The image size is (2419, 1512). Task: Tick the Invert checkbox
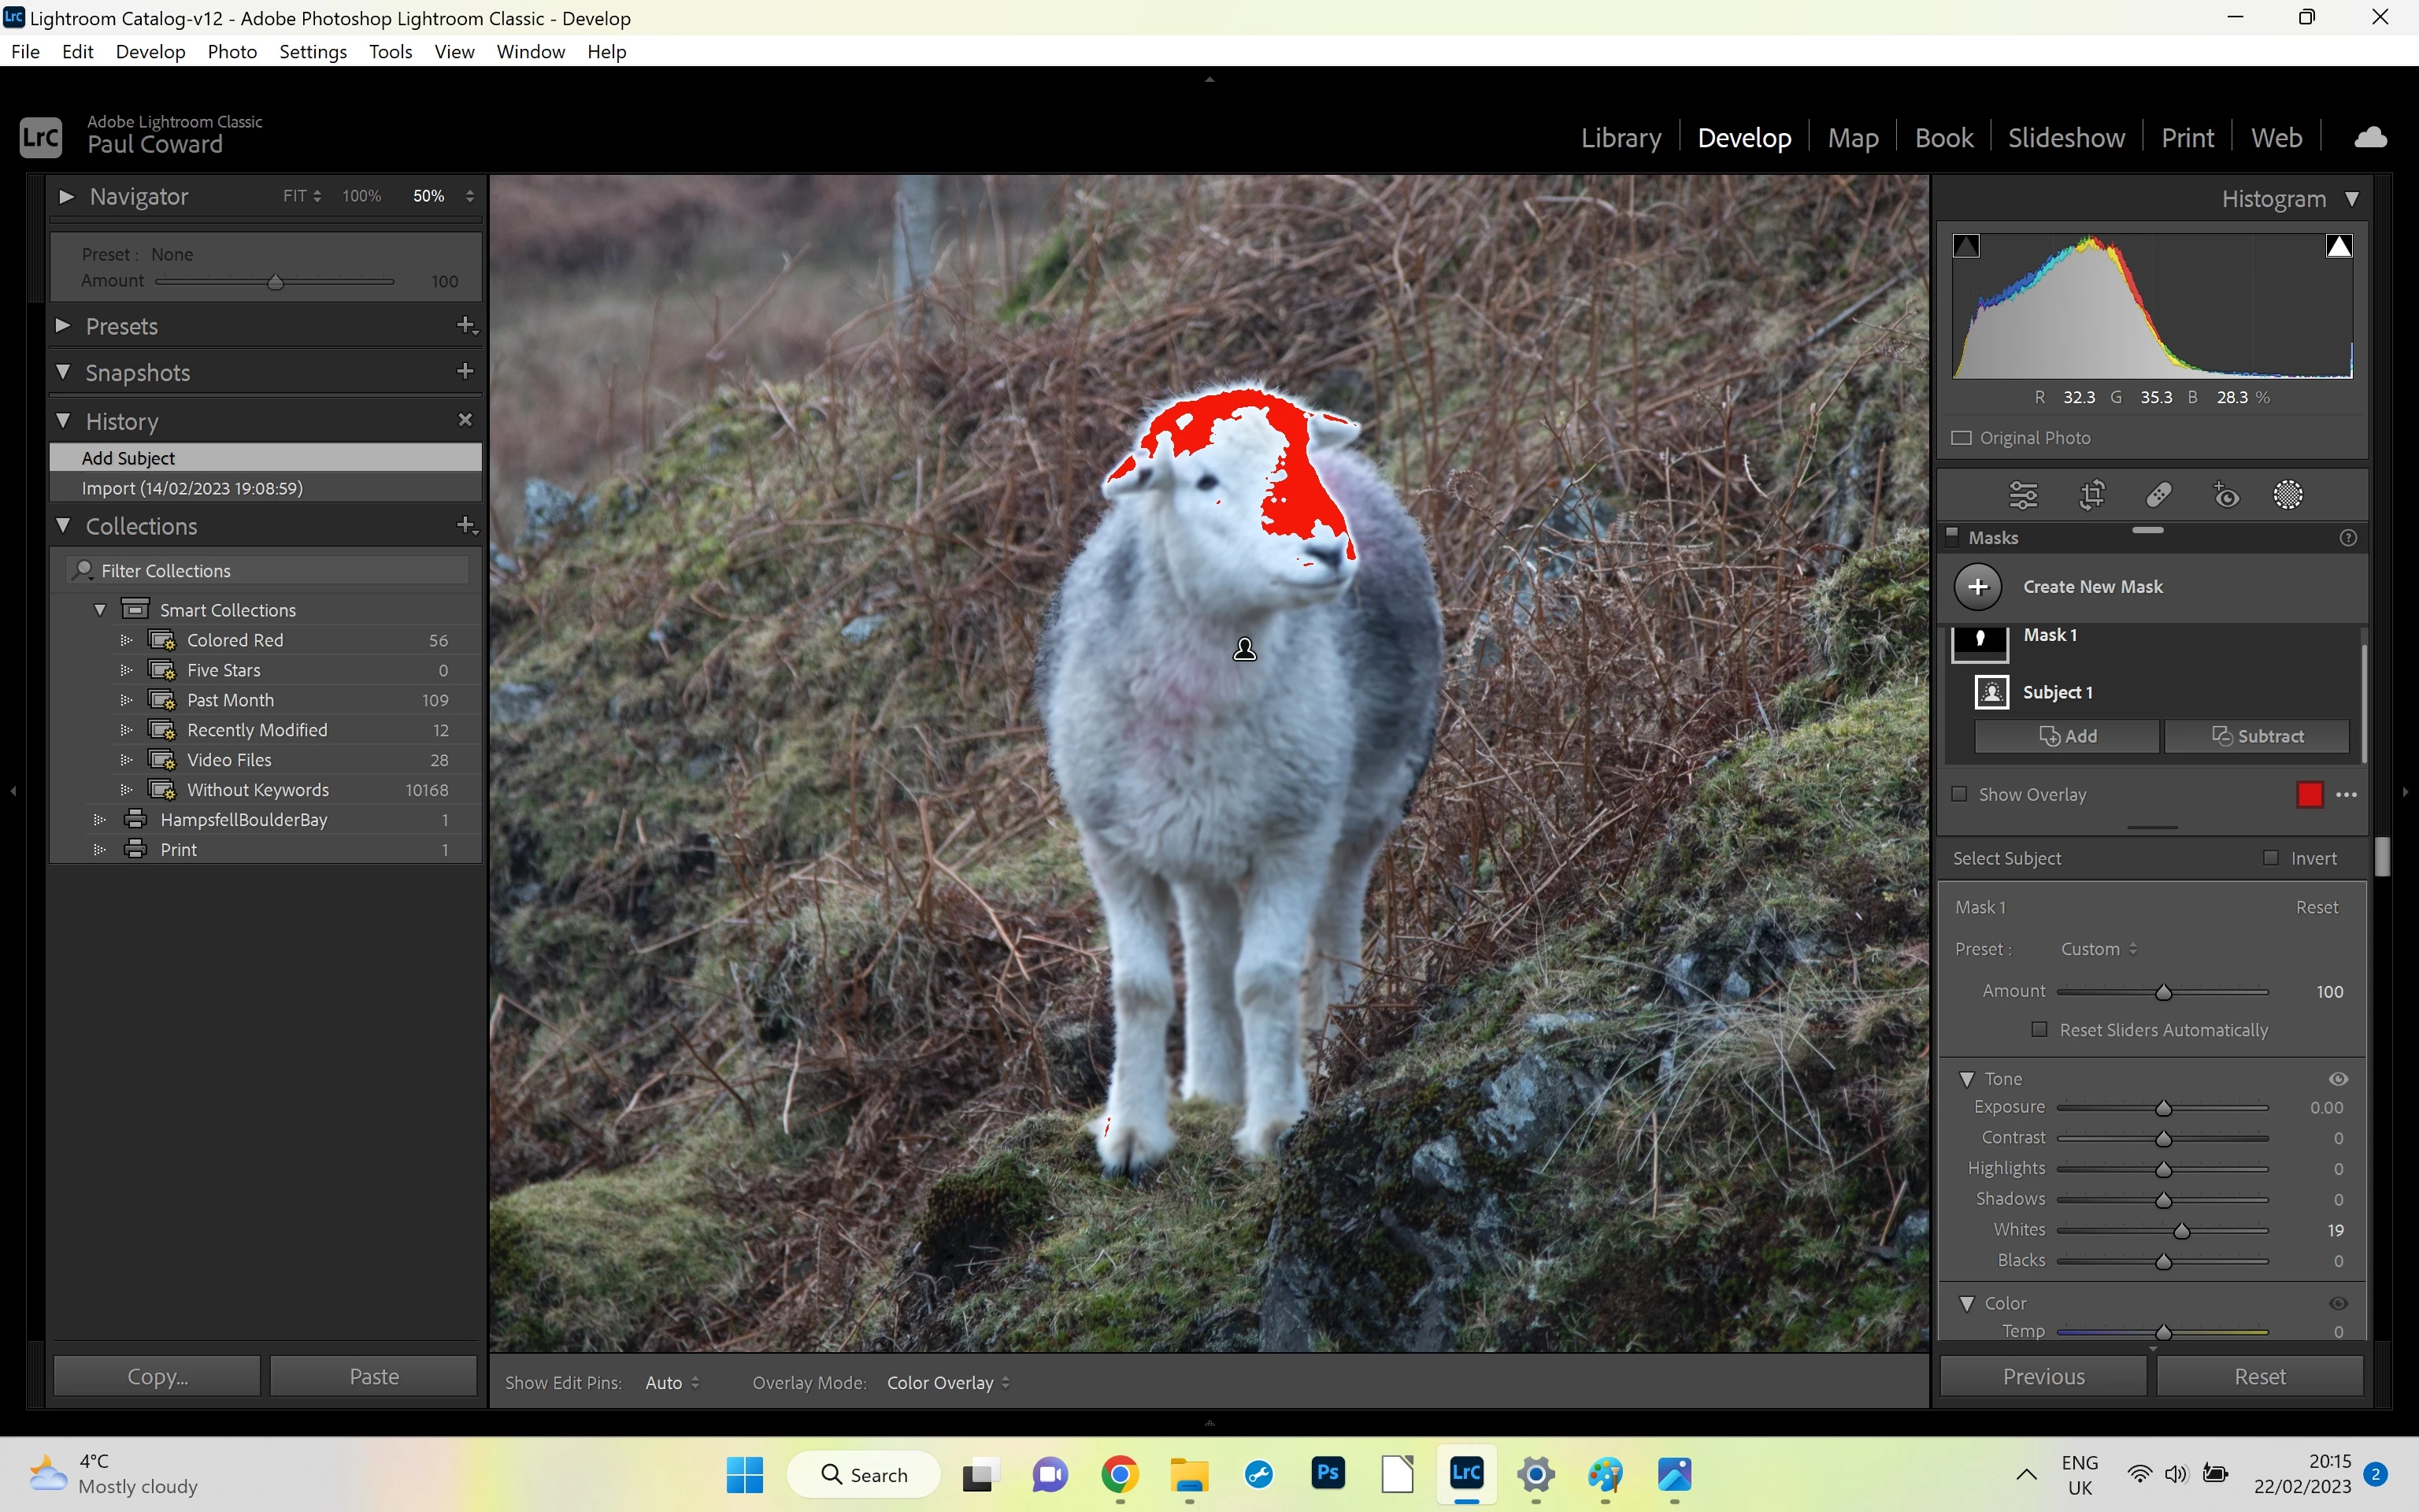click(2271, 858)
